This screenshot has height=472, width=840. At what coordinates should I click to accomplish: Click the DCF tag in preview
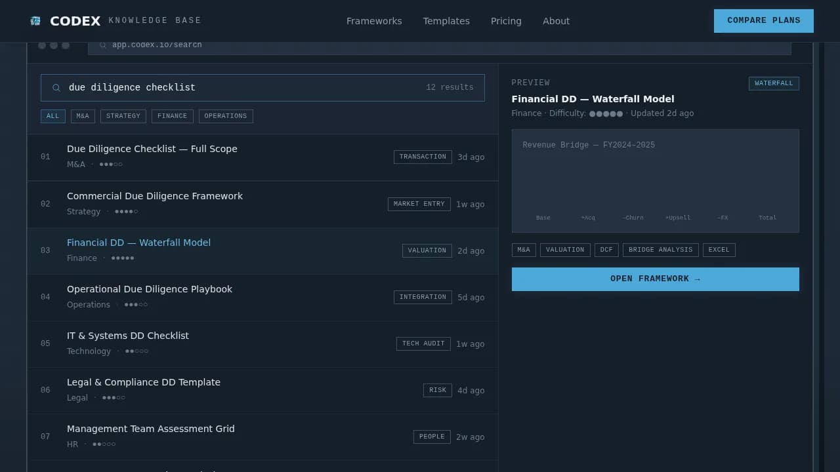tap(606, 250)
